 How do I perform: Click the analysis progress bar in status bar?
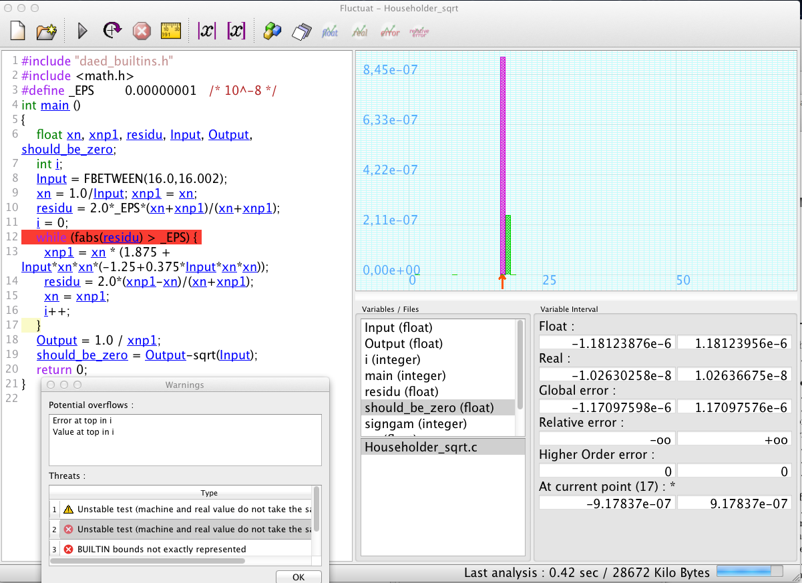coord(749,572)
